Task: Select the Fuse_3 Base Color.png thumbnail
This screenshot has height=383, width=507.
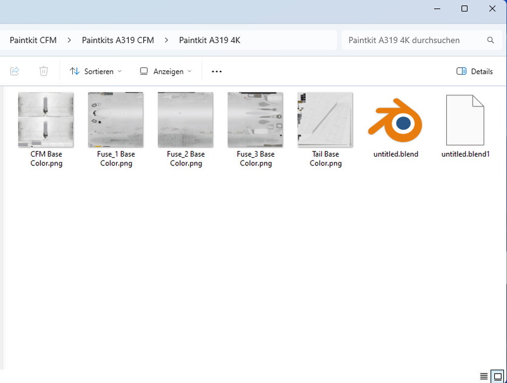Action: (x=255, y=120)
